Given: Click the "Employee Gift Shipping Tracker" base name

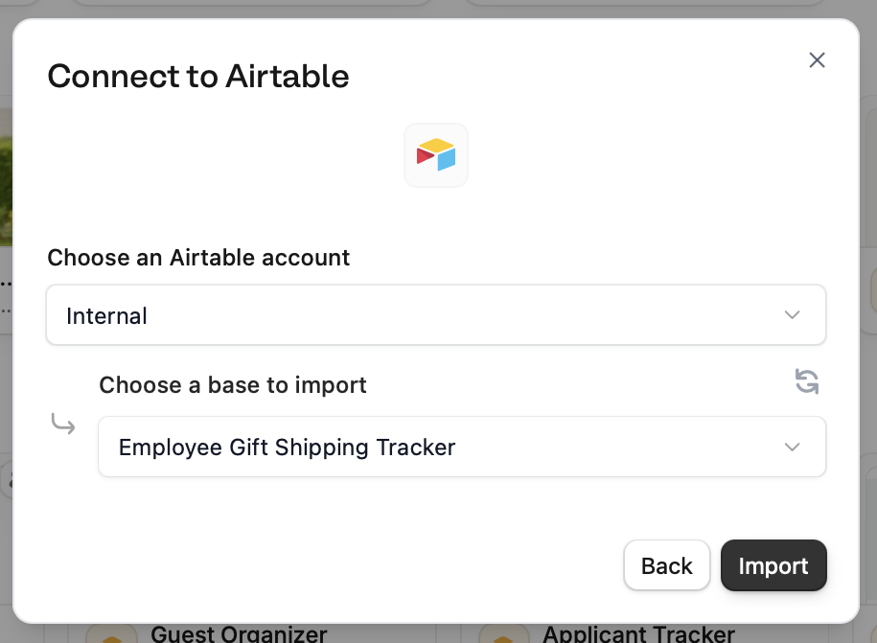Looking at the screenshot, I should click(x=287, y=448).
